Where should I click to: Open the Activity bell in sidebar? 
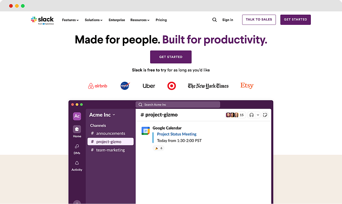click(x=77, y=166)
